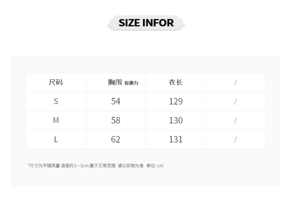296x206 pixels.
Task: Select the M size cell
Action: click(x=56, y=120)
